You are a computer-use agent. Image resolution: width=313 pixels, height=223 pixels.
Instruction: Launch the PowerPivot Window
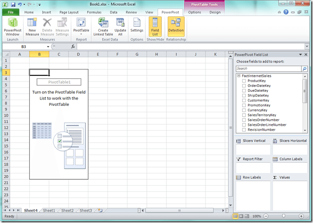(x=13, y=27)
